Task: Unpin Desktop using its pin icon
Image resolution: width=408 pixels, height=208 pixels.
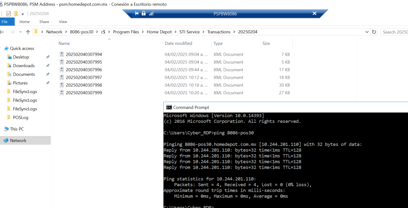Action: coord(48,57)
